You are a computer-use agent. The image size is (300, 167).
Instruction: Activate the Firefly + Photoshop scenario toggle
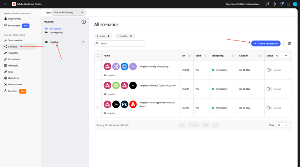pos(269,70)
